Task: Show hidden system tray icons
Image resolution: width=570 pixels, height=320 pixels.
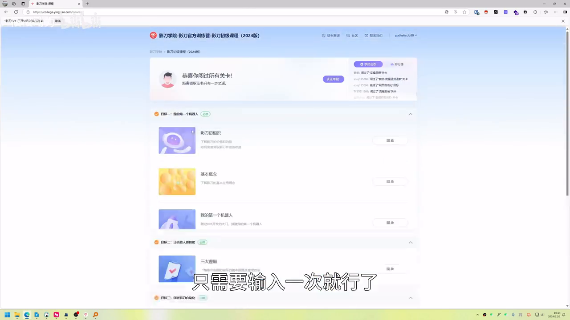Action: coord(477,315)
